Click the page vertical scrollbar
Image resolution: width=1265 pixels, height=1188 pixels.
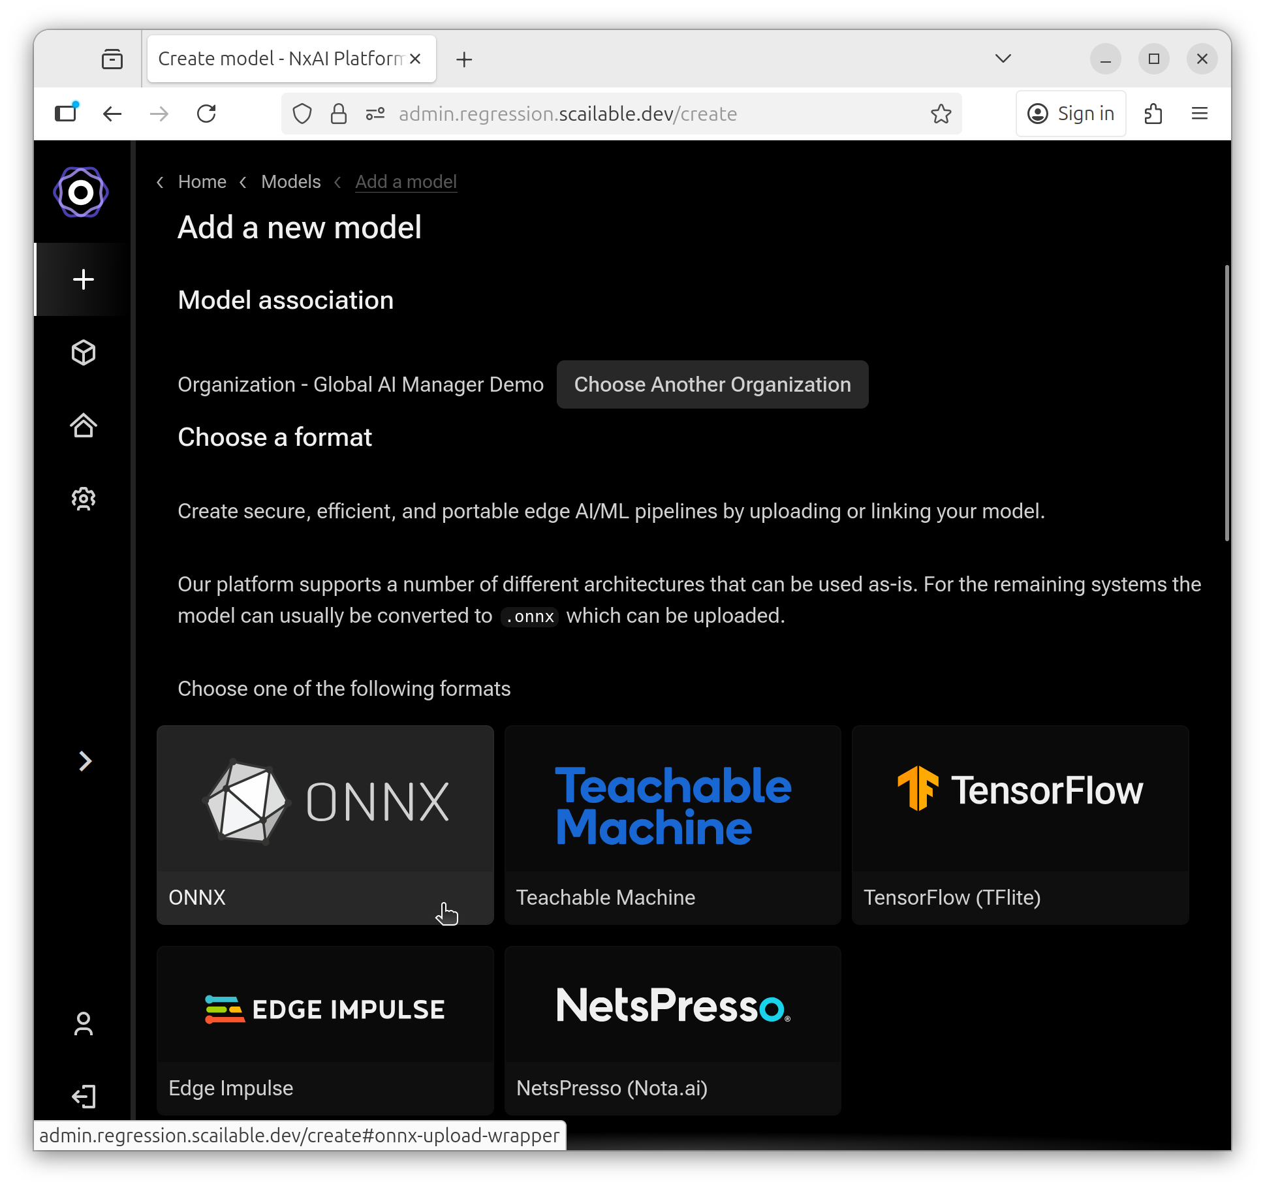pos(1226,402)
